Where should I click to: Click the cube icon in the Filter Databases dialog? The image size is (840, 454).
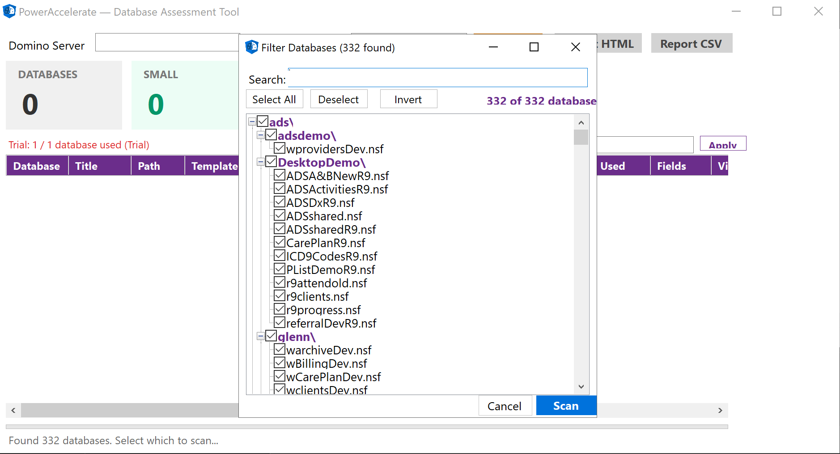pyautogui.click(x=251, y=47)
